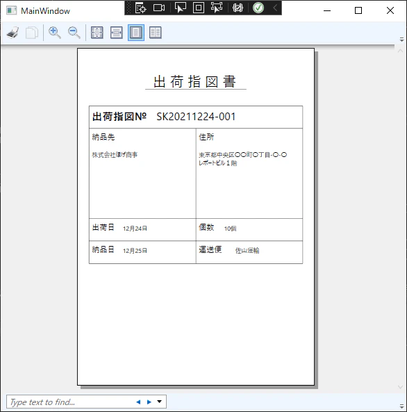Click the 住所 heading
Screen dimensions: 407x412
click(x=206, y=137)
